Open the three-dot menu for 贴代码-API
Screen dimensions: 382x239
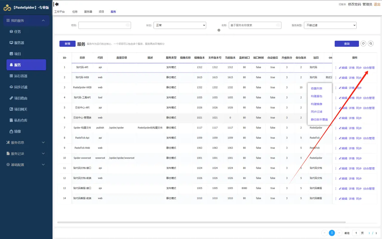(x=336, y=68)
